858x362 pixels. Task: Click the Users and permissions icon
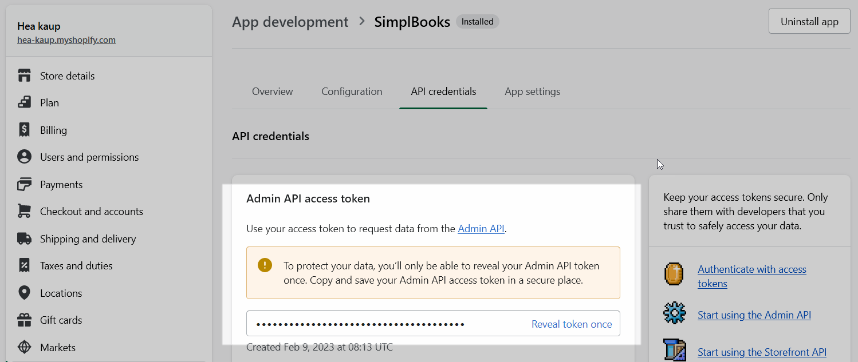[24, 157]
